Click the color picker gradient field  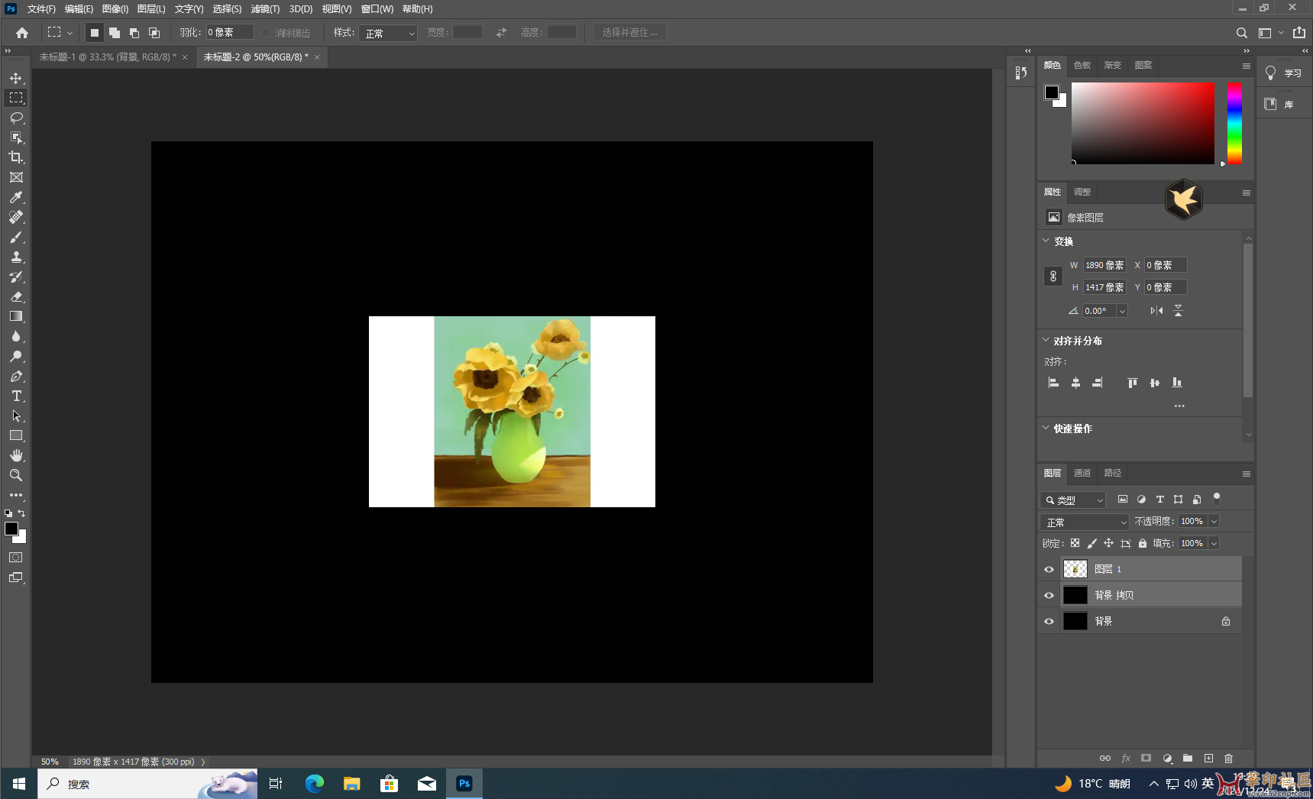(x=1143, y=123)
